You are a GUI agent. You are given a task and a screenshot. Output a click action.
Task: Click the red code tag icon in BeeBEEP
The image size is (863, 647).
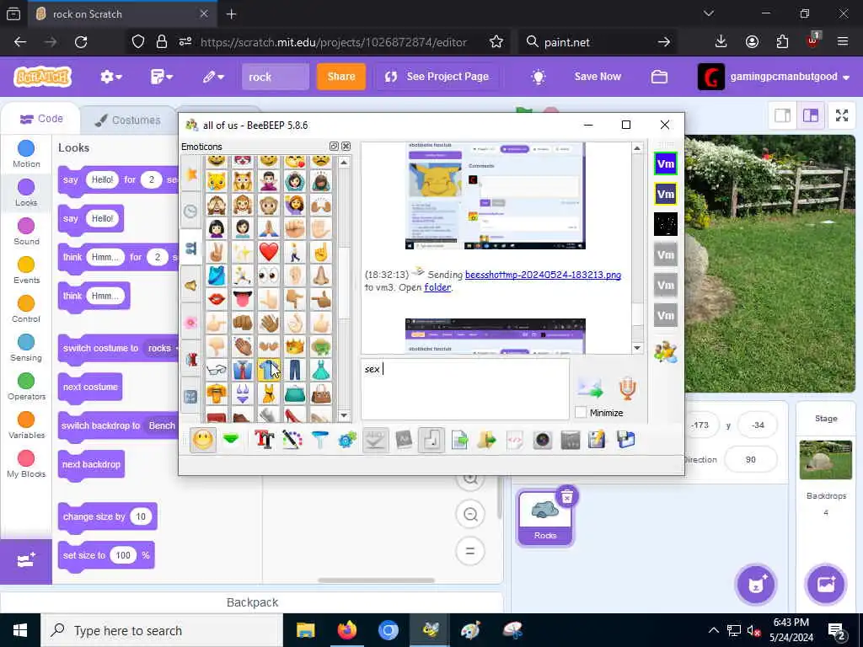[515, 440]
